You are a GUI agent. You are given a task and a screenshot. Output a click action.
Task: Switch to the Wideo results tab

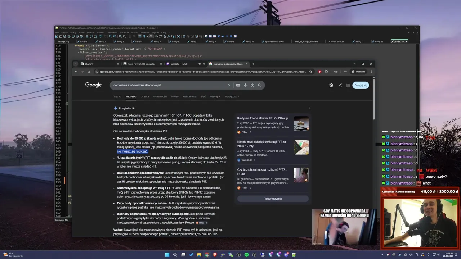pyautogui.click(x=175, y=96)
